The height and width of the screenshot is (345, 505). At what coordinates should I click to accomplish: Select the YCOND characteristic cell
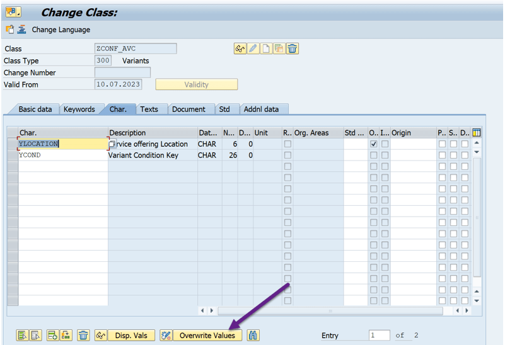[63, 155]
